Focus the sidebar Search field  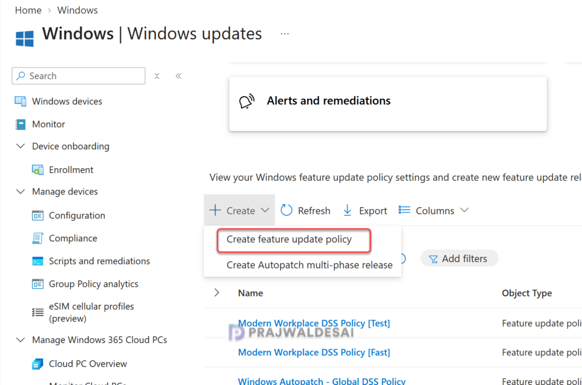pyautogui.click(x=78, y=76)
